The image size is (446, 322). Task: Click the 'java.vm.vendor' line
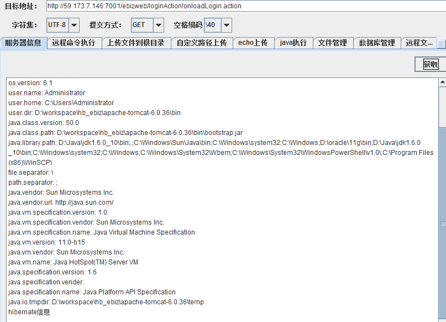click(66, 252)
